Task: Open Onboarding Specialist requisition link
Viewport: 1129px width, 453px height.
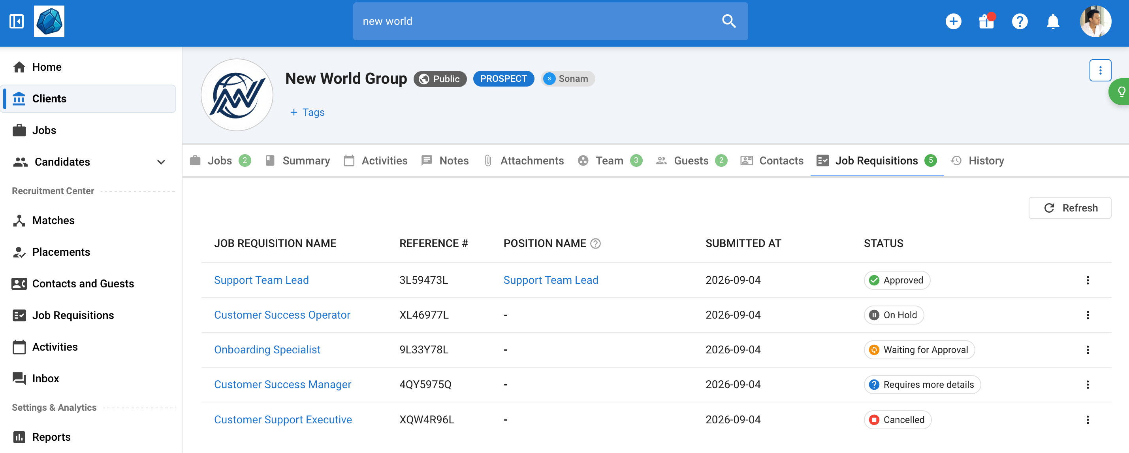Action: coord(267,349)
